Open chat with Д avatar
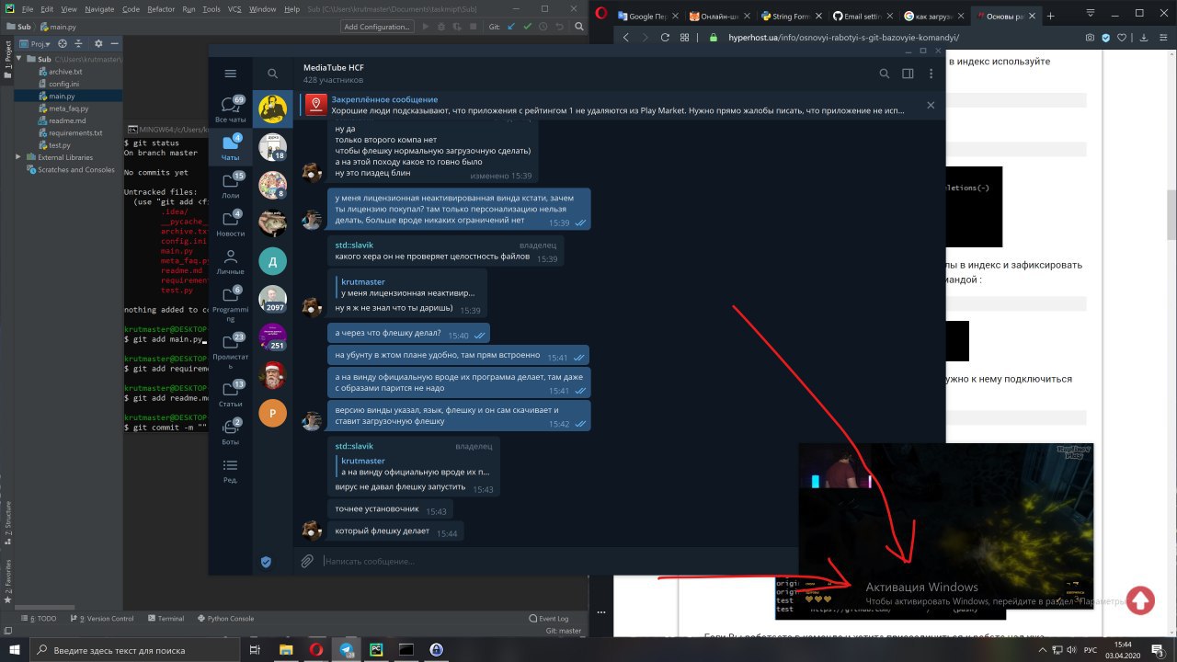1177x662 pixels. click(272, 262)
